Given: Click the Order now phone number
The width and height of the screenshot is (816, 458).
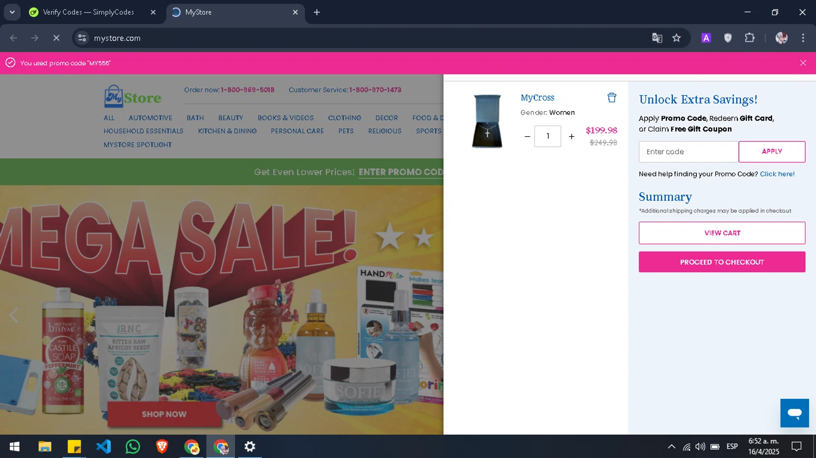Looking at the screenshot, I should (248, 90).
